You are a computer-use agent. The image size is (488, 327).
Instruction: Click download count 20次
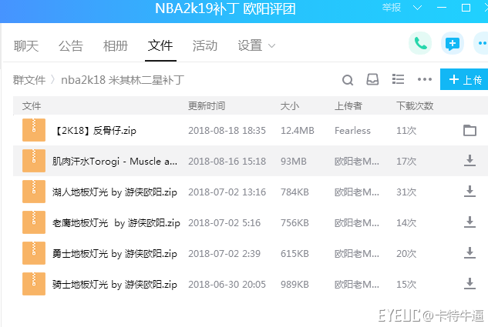coord(406,253)
